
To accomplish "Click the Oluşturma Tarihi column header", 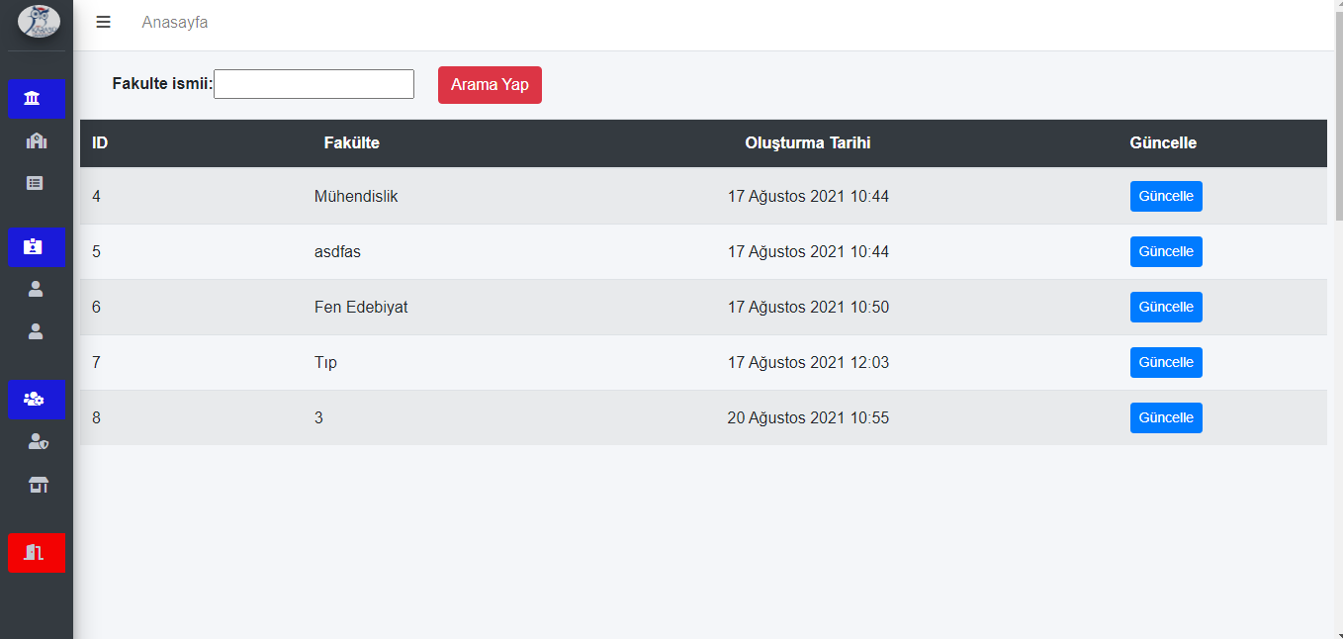I will 808,142.
